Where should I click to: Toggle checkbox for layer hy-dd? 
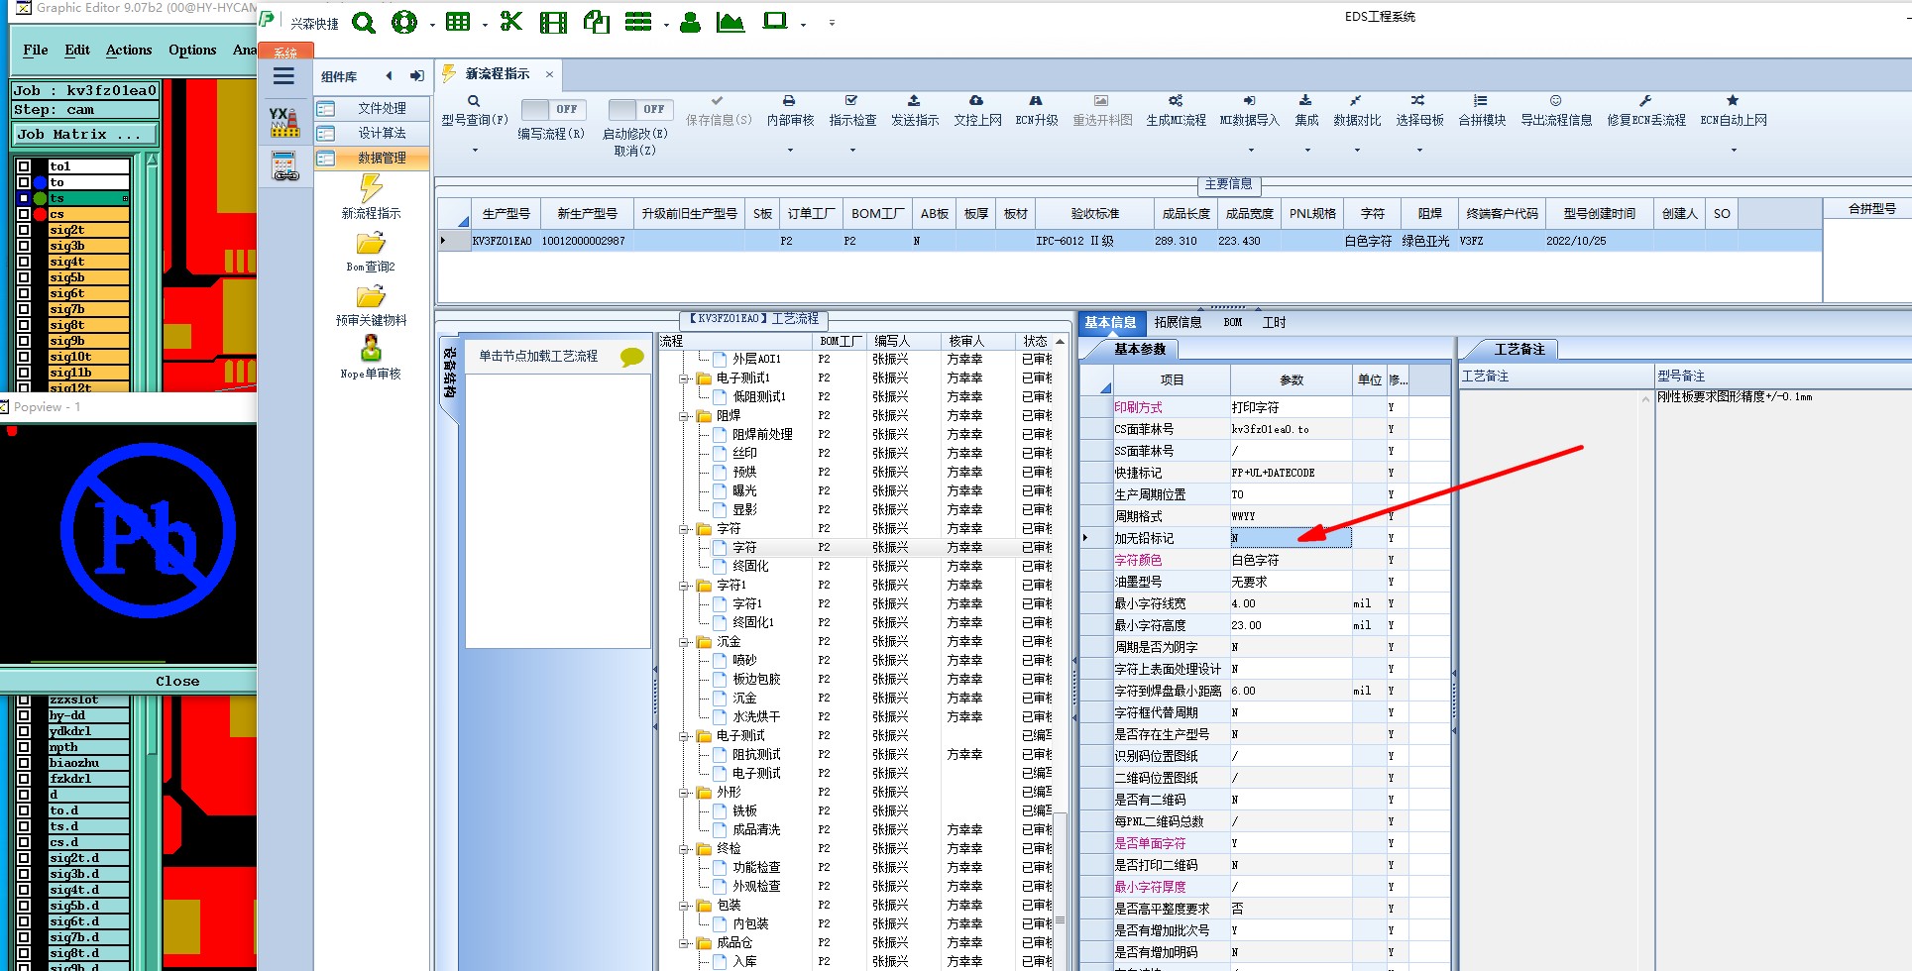(x=24, y=715)
